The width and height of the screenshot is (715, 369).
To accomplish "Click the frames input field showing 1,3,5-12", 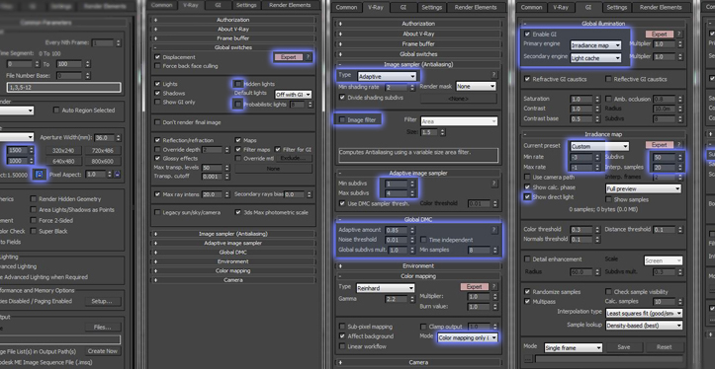I will coord(64,87).
